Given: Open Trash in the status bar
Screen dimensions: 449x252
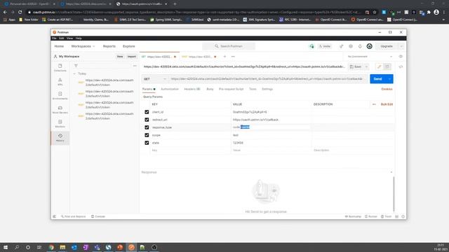Looking at the screenshot, I should (x=386, y=216).
